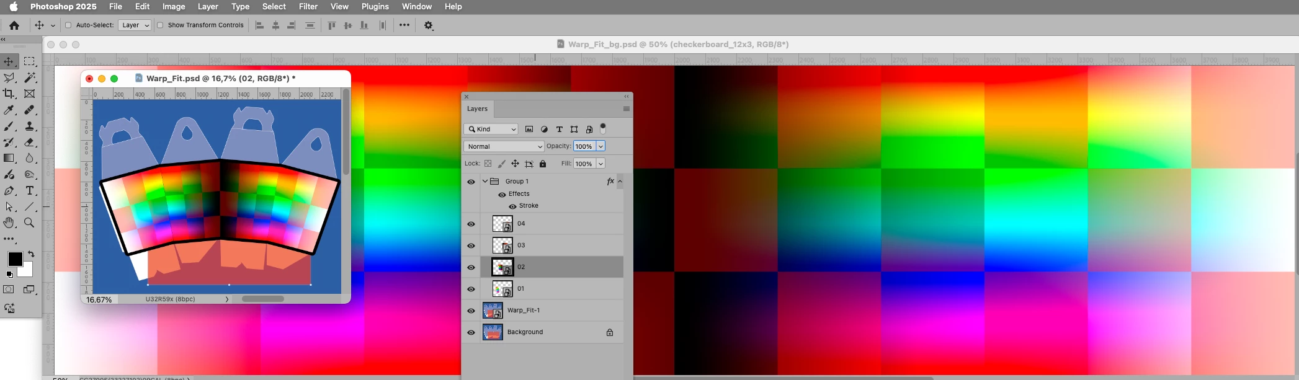This screenshot has width=1299, height=380.
Task: Change screen mode from the toolbox
Action: (x=29, y=289)
